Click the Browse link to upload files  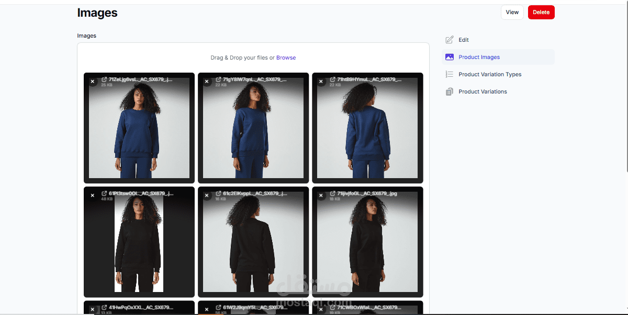(286, 57)
